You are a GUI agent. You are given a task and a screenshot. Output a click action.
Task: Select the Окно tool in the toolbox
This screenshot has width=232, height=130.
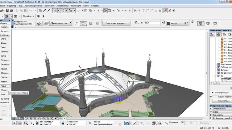[x=3, y=47]
